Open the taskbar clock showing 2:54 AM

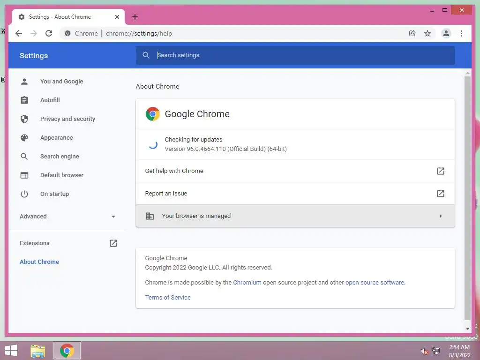tap(459, 351)
